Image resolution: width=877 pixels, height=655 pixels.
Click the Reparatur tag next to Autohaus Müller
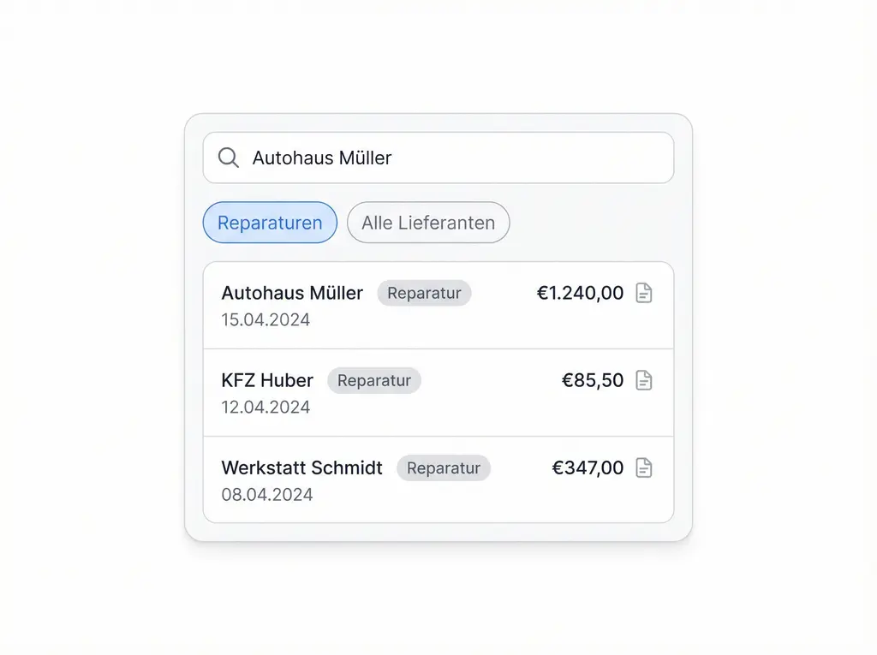[424, 293]
